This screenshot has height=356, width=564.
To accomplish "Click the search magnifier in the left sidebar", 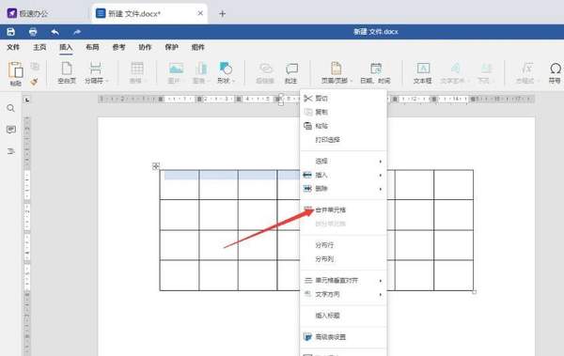I will [x=10, y=108].
